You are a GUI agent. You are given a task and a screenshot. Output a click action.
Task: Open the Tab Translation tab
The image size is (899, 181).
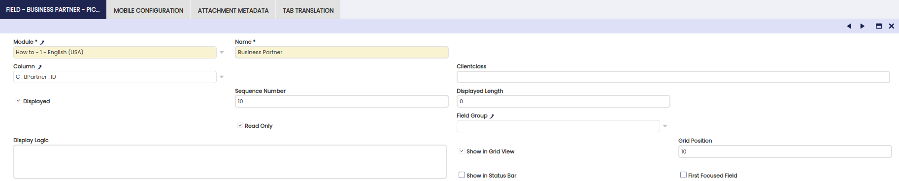308,10
